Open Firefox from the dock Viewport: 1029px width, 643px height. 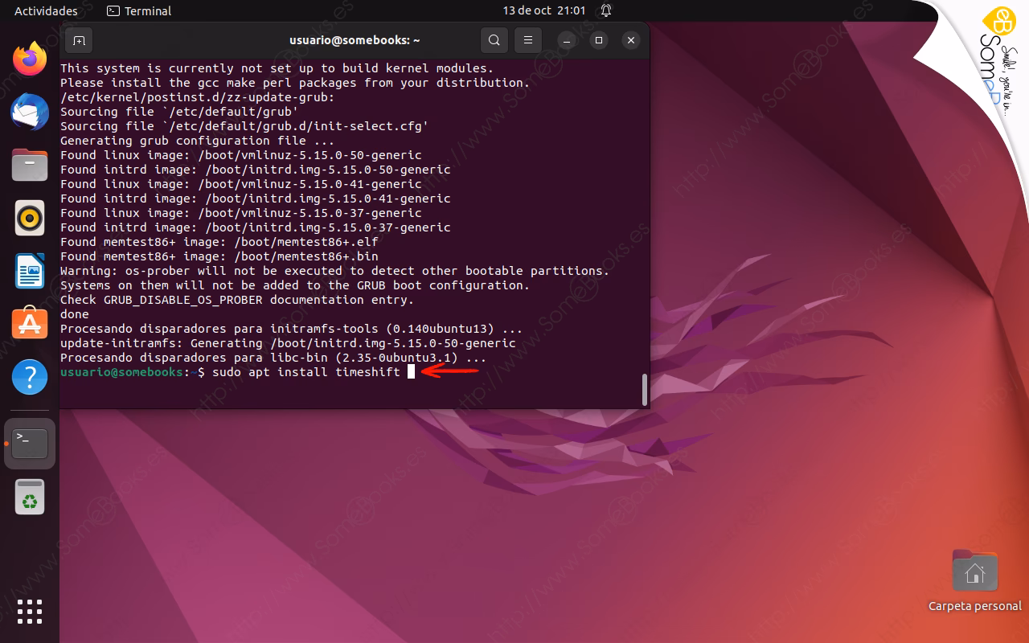pos(30,59)
